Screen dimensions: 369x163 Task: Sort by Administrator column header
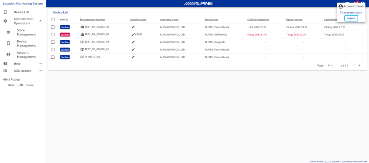(x=138, y=20)
